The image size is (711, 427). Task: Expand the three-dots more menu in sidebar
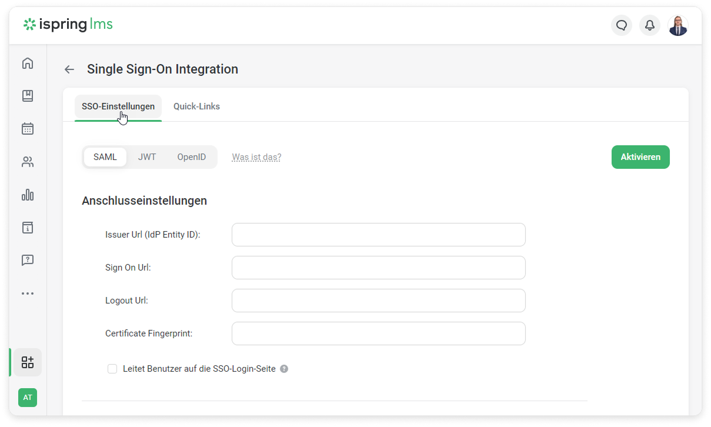point(28,293)
